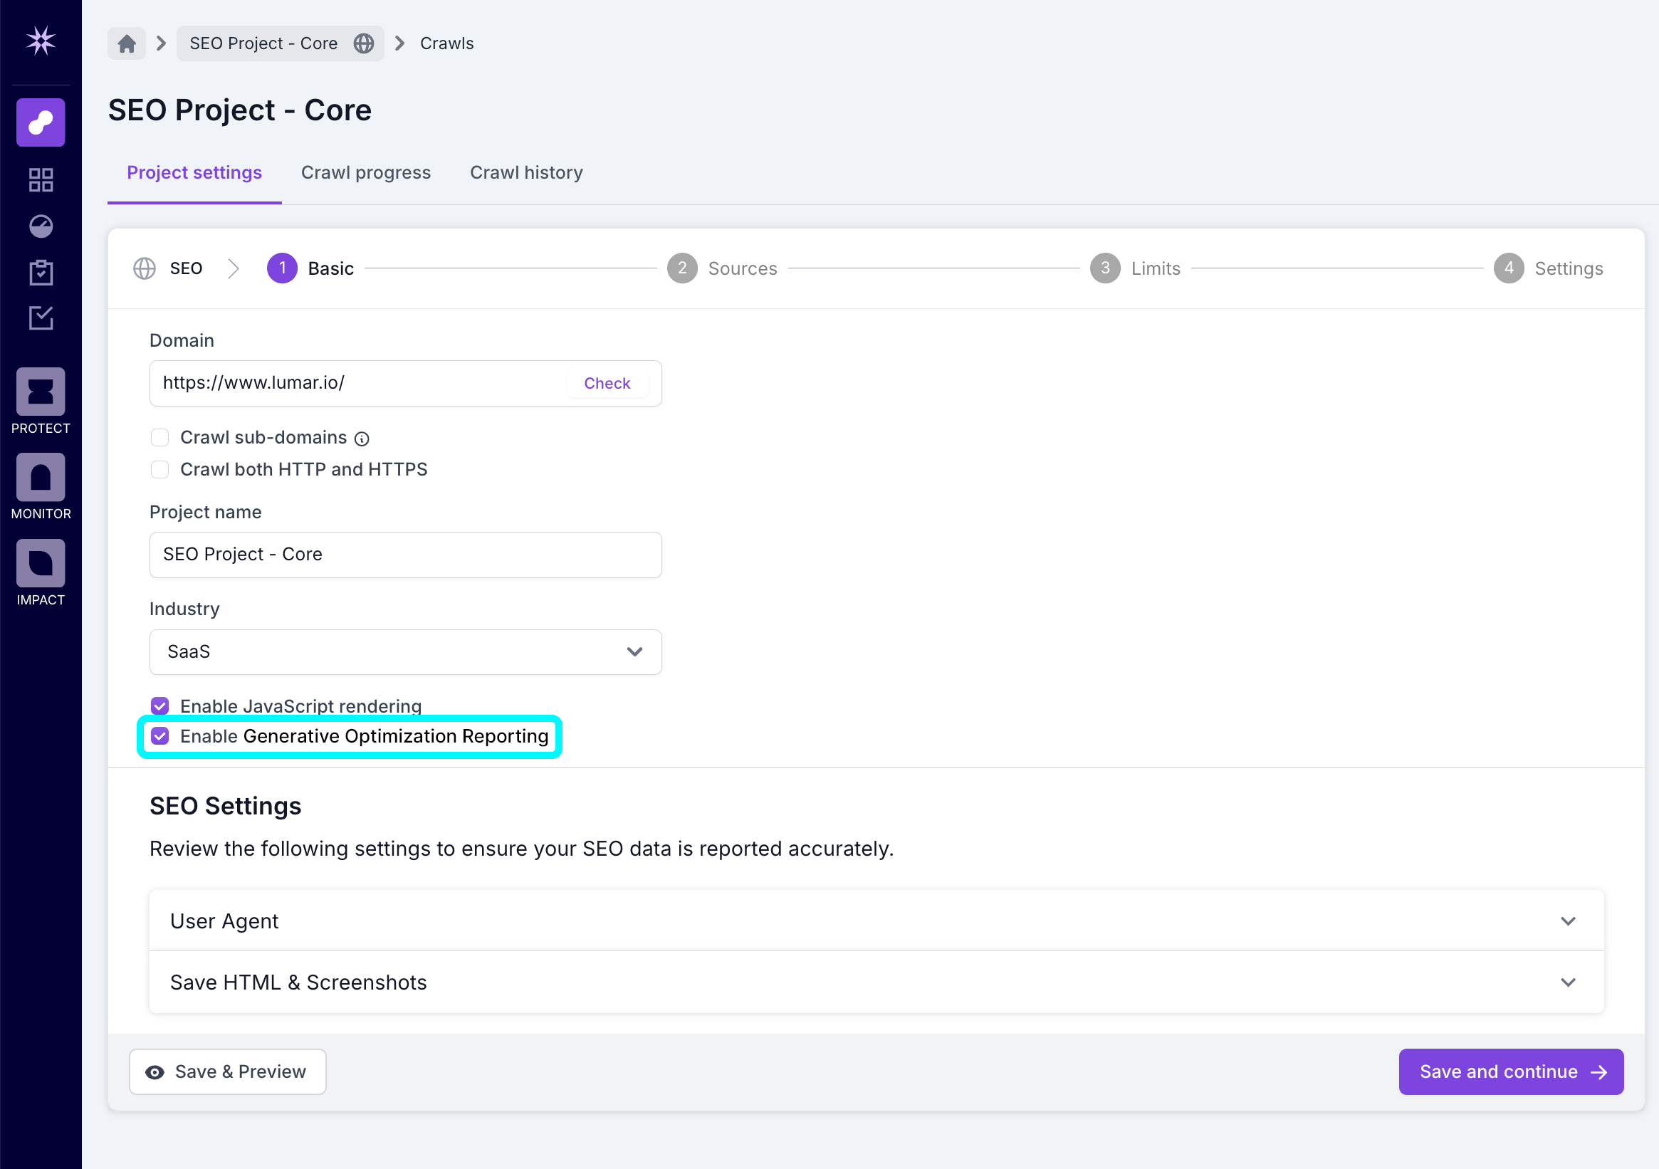This screenshot has height=1169, width=1659.
Task: Open the active Crawl projects section in sidebar
Action: pos(41,122)
